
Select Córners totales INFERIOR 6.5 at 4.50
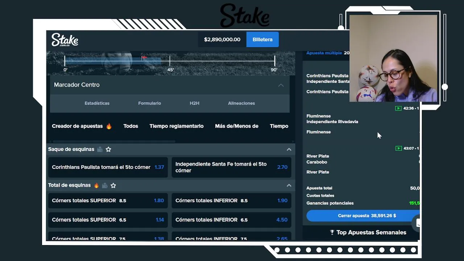click(231, 220)
